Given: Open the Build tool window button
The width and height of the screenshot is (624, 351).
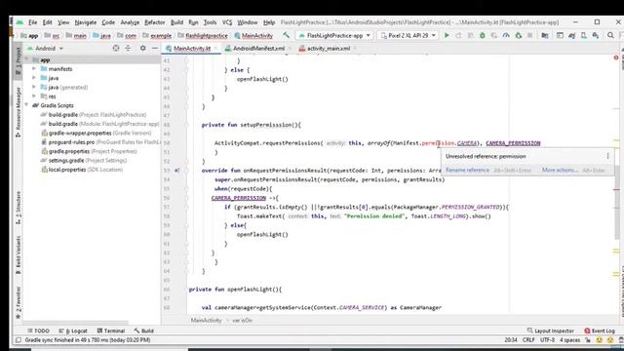Looking at the screenshot, I should [x=144, y=331].
